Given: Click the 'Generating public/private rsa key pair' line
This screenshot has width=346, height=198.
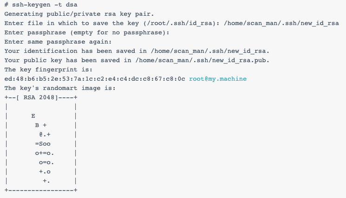Looking at the screenshot, I should (x=79, y=14).
